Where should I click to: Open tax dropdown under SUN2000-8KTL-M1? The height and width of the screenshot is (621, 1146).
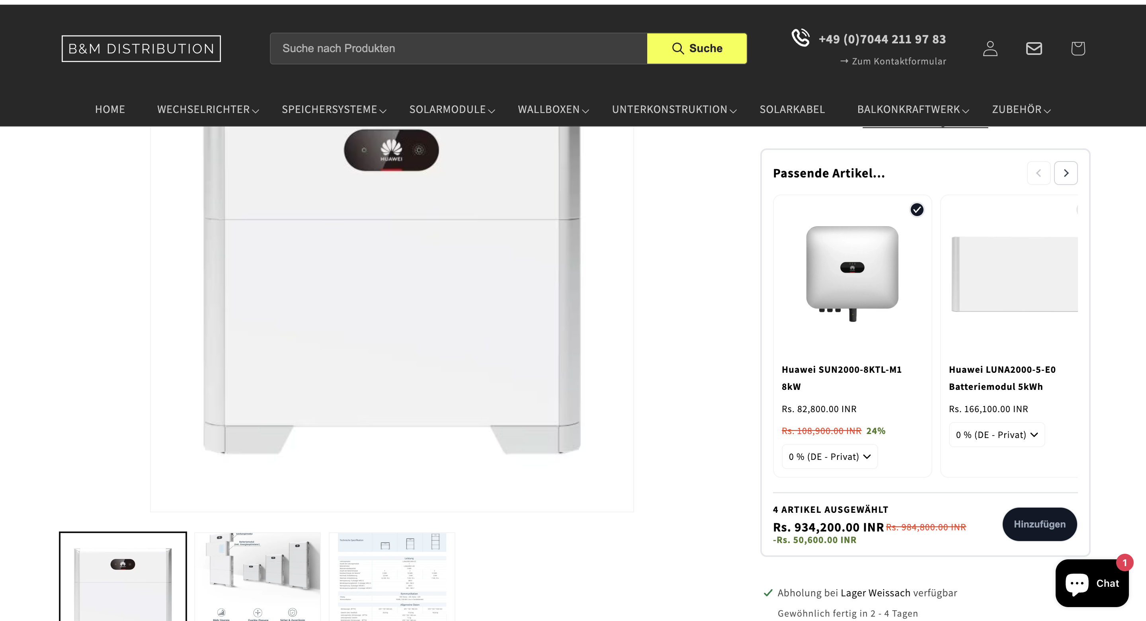click(x=830, y=457)
